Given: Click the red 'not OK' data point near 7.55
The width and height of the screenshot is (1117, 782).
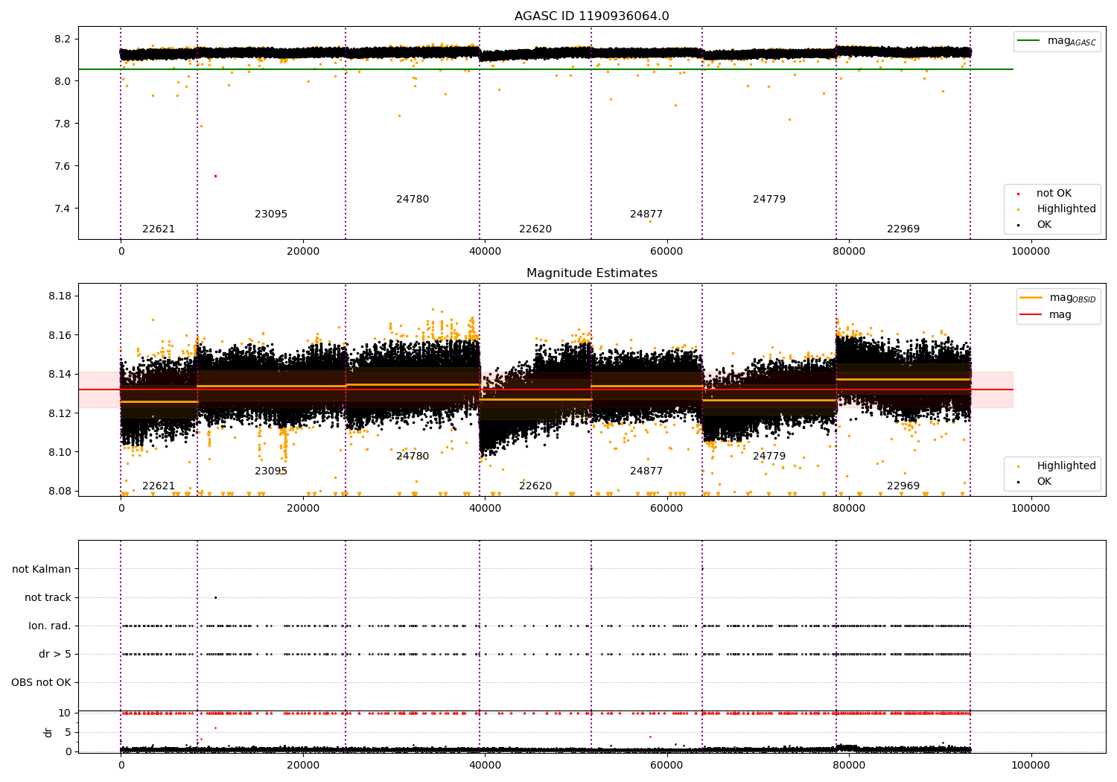Looking at the screenshot, I should tap(215, 176).
